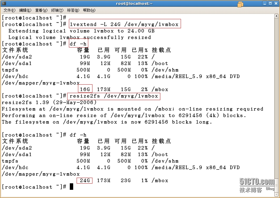Click 'Extending logical volume lvmbox to 24.00 GB'
This screenshot has height=198, width=280.
coord(81,31)
